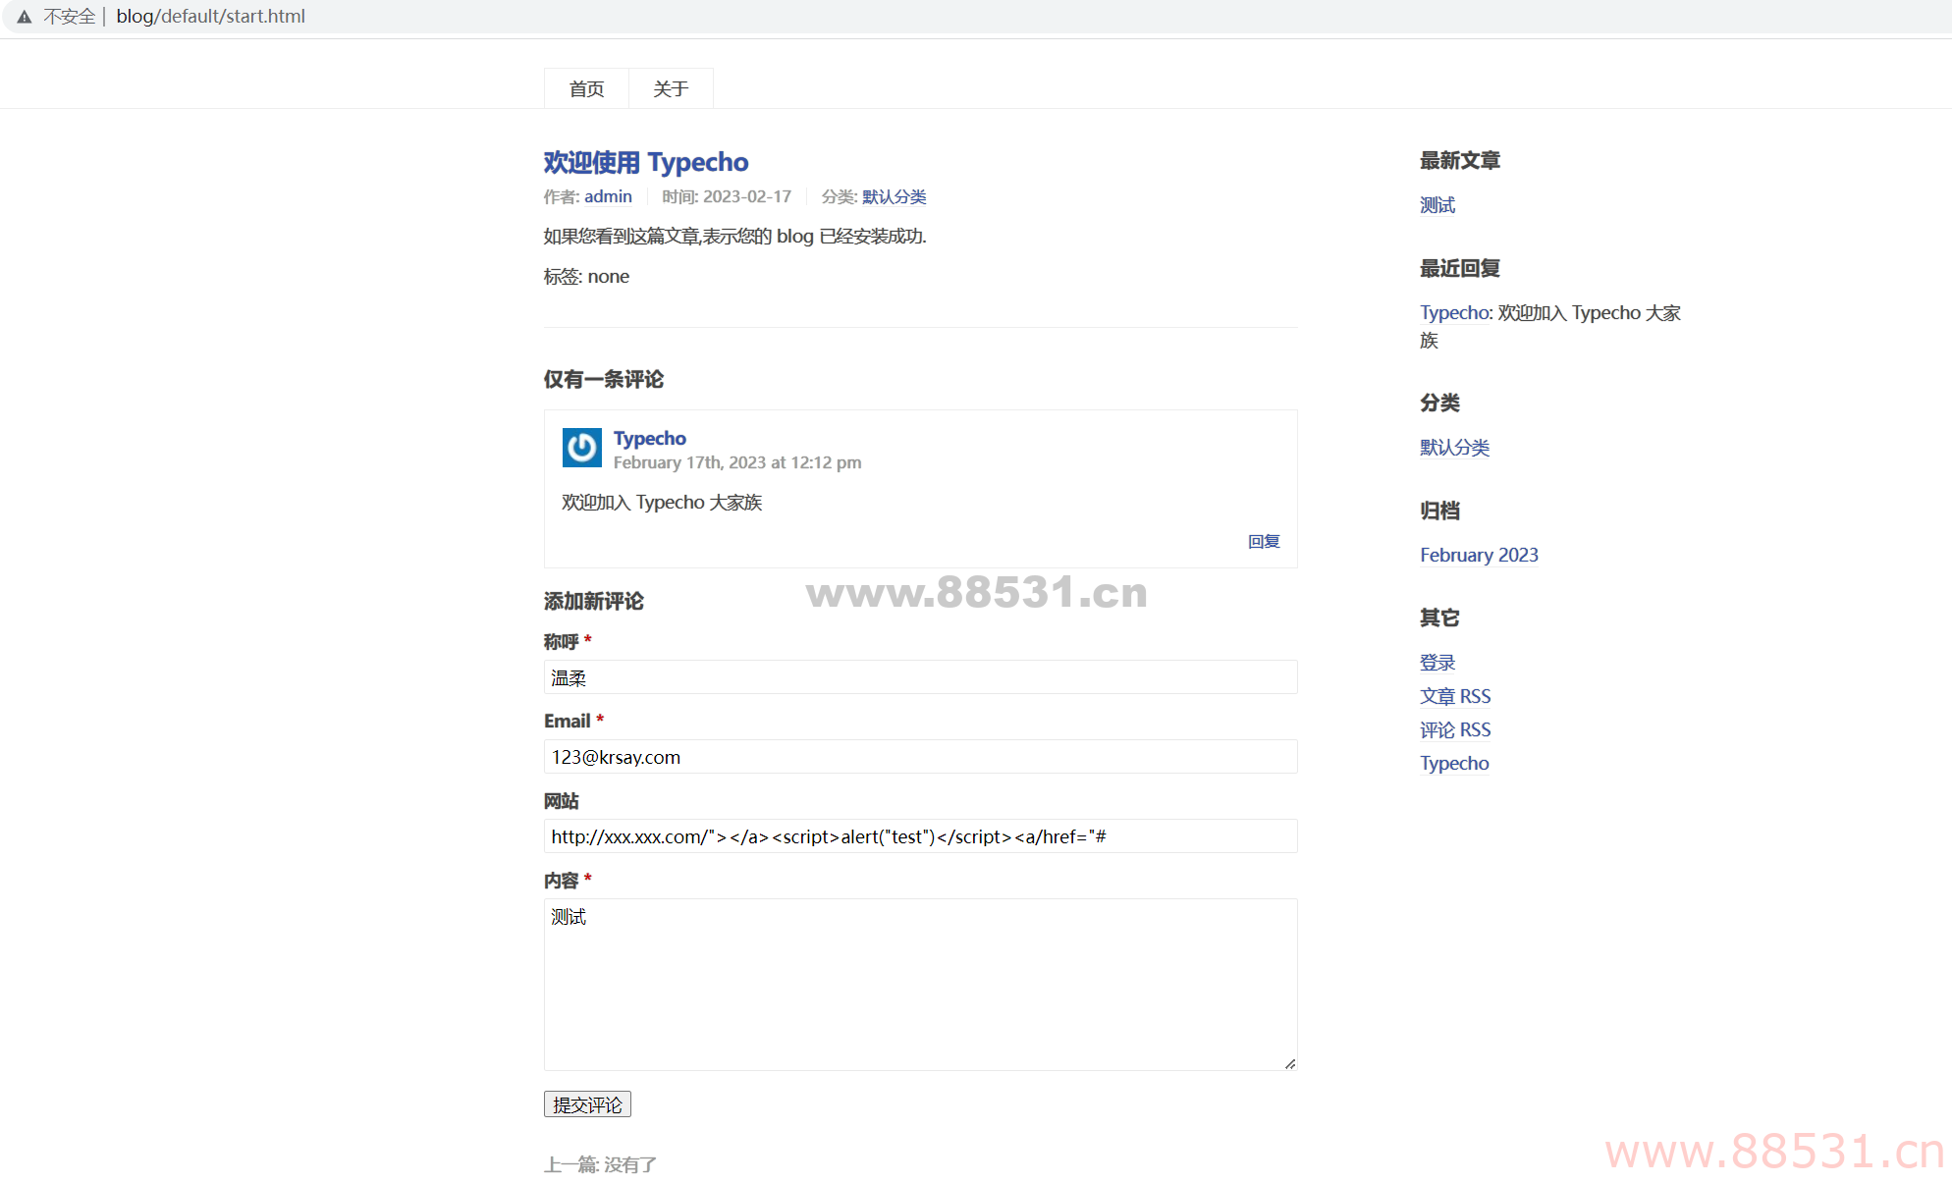Screen dimensions: 1952x1183
Task: Focus the 称呼 name input field
Action: 921,677
